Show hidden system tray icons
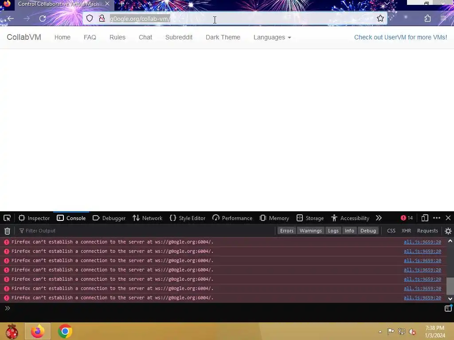Viewport: 454px width, 340px height. coord(380,332)
